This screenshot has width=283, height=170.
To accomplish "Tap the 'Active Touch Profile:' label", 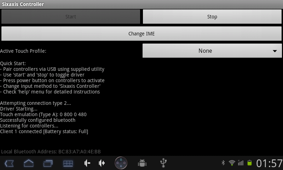I will pos(23,51).
